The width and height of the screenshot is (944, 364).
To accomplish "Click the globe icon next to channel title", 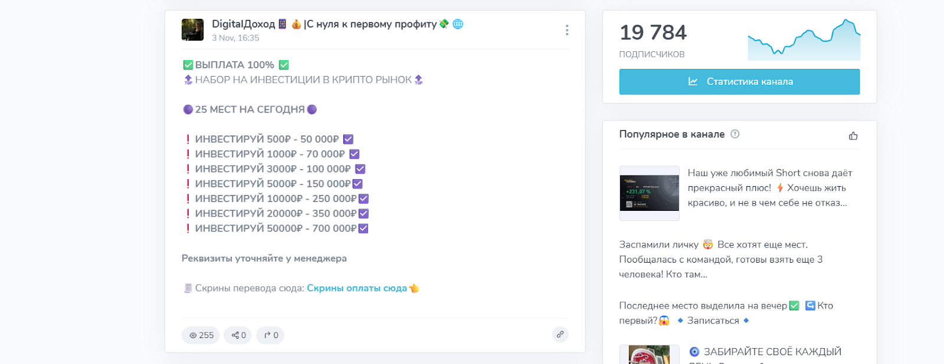I will tap(458, 24).
